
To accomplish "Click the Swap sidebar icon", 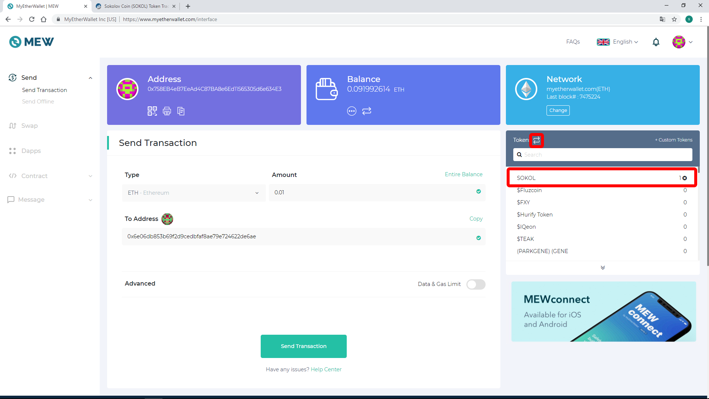I will click(x=13, y=126).
